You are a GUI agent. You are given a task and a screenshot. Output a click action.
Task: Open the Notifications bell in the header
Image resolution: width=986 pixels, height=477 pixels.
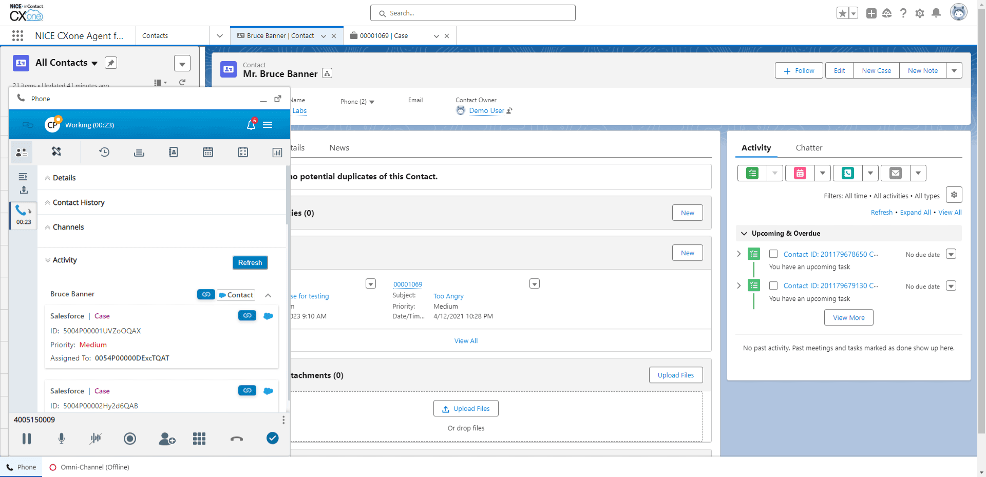pyautogui.click(x=936, y=13)
